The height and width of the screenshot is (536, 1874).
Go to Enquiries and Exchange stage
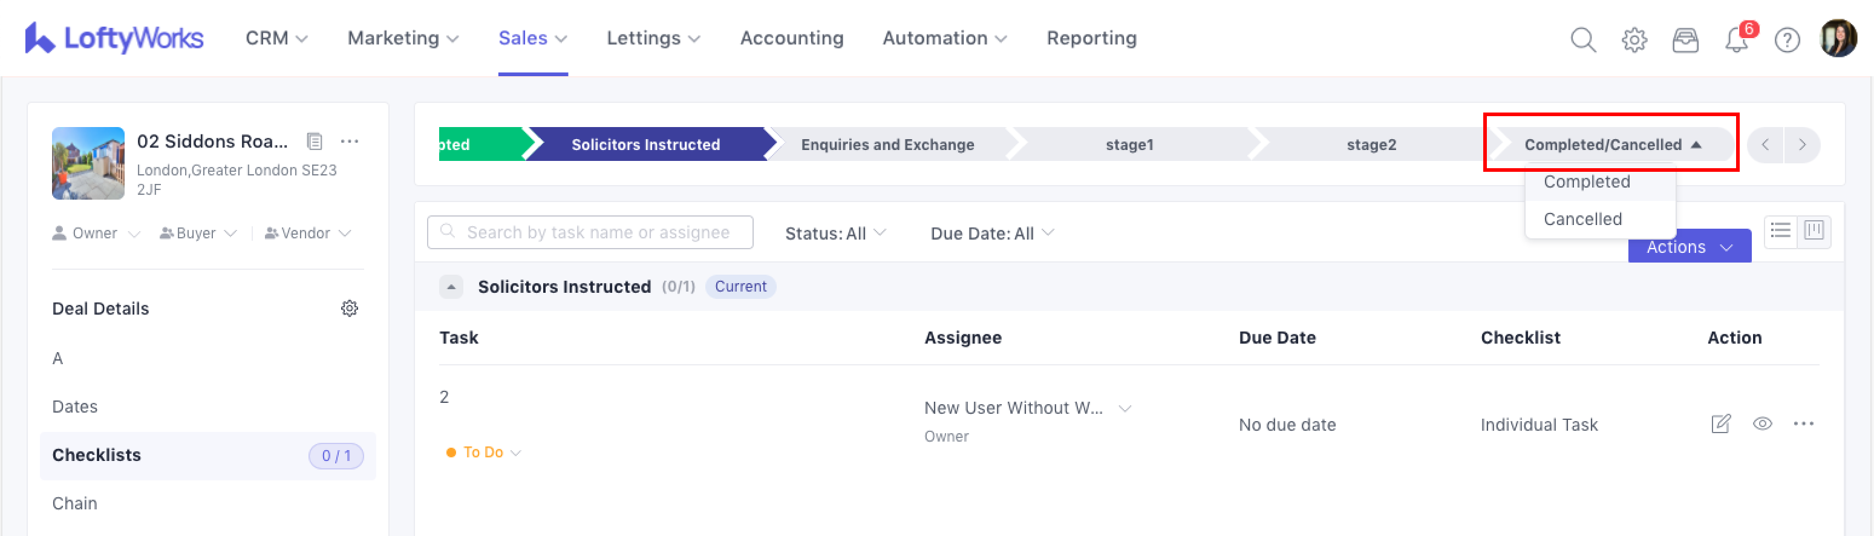[x=887, y=145]
